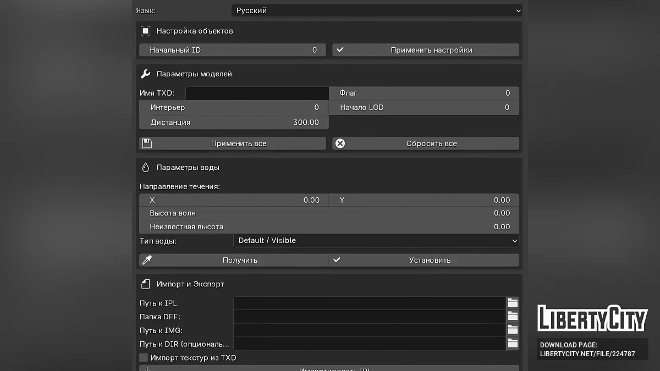Click the Настройка объектов panel icon
Image resolution: width=660 pixels, height=371 pixels.
[x=146, y=31]
